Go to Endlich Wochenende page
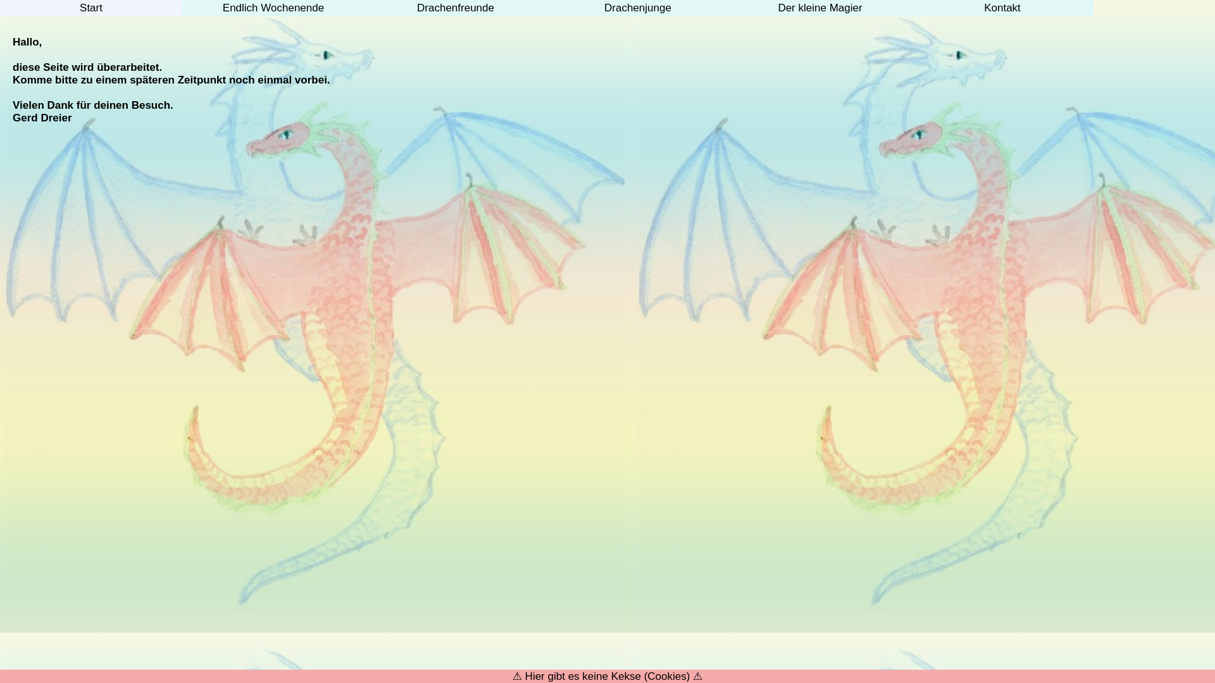The width and height of the screenshot is (1215, 683). click(273, 8)
